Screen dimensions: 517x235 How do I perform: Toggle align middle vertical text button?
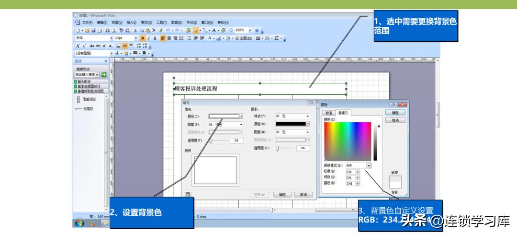coord(124,46)
